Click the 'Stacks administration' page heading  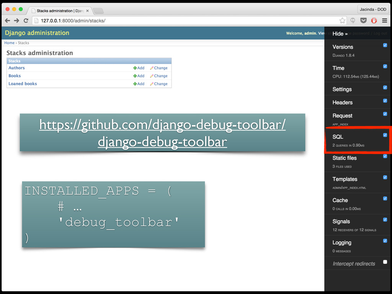pyautogui.click(x=40, y=53)
